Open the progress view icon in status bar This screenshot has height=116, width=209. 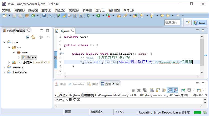pos(204,112)
